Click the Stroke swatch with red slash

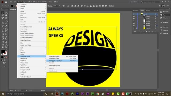click(5, 53)
